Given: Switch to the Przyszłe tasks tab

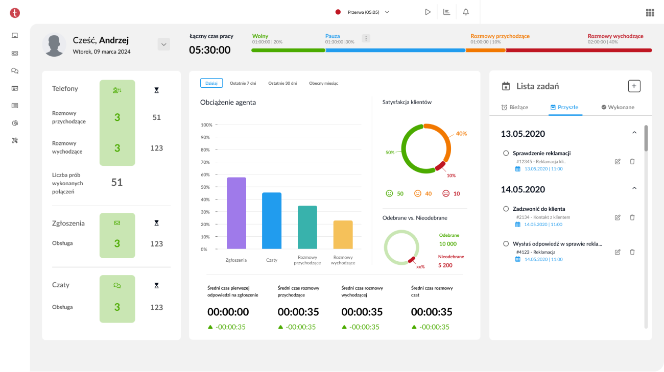Looking at the screenshot, I should pos(564,107).
